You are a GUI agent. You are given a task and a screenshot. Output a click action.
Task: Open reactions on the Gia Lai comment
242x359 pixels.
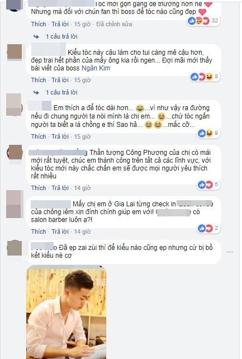(x=208, y=228)
